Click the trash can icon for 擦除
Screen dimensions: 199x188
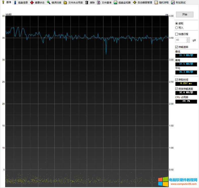[87, 3]
